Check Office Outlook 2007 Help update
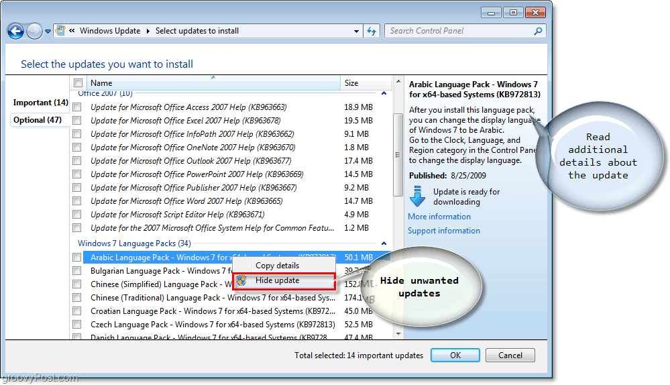The width and height of the screenshot is (670, 385). tap(77, 161)
